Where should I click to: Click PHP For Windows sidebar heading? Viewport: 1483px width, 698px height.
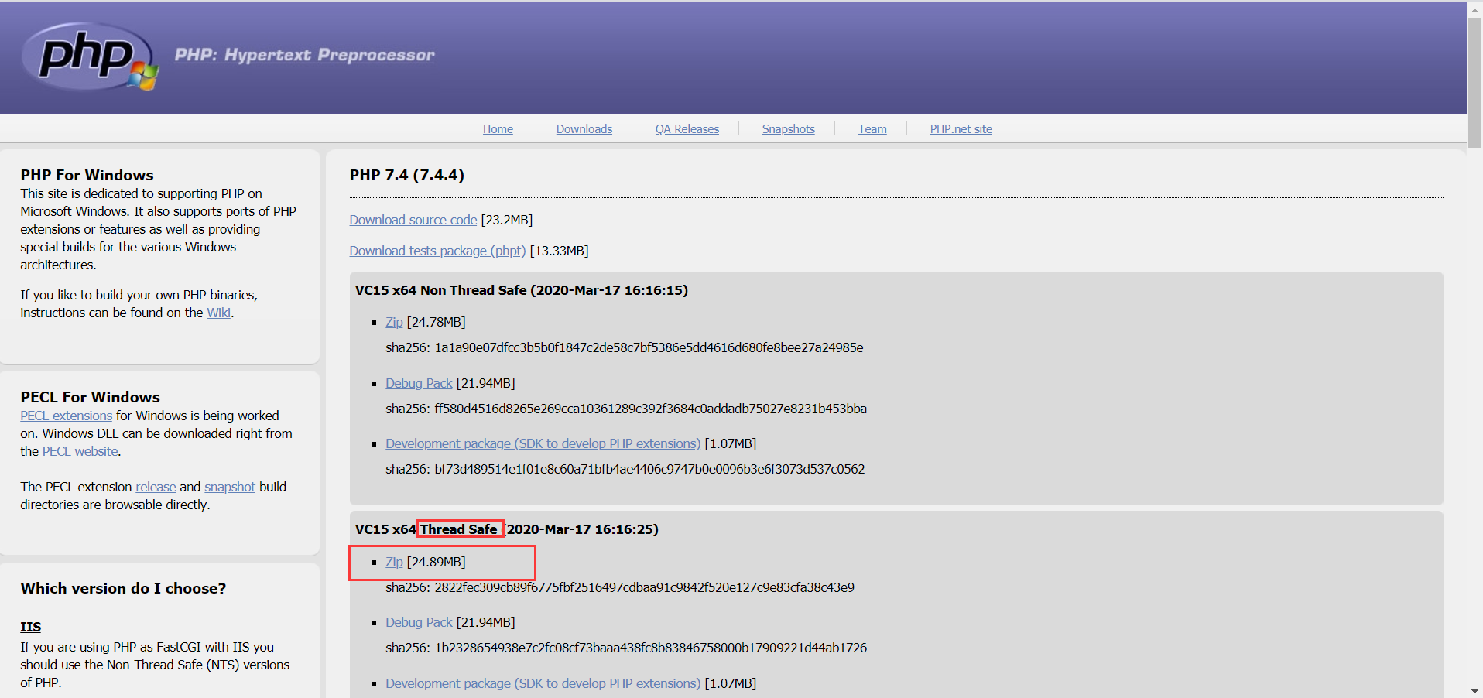(x=87, y=175)
